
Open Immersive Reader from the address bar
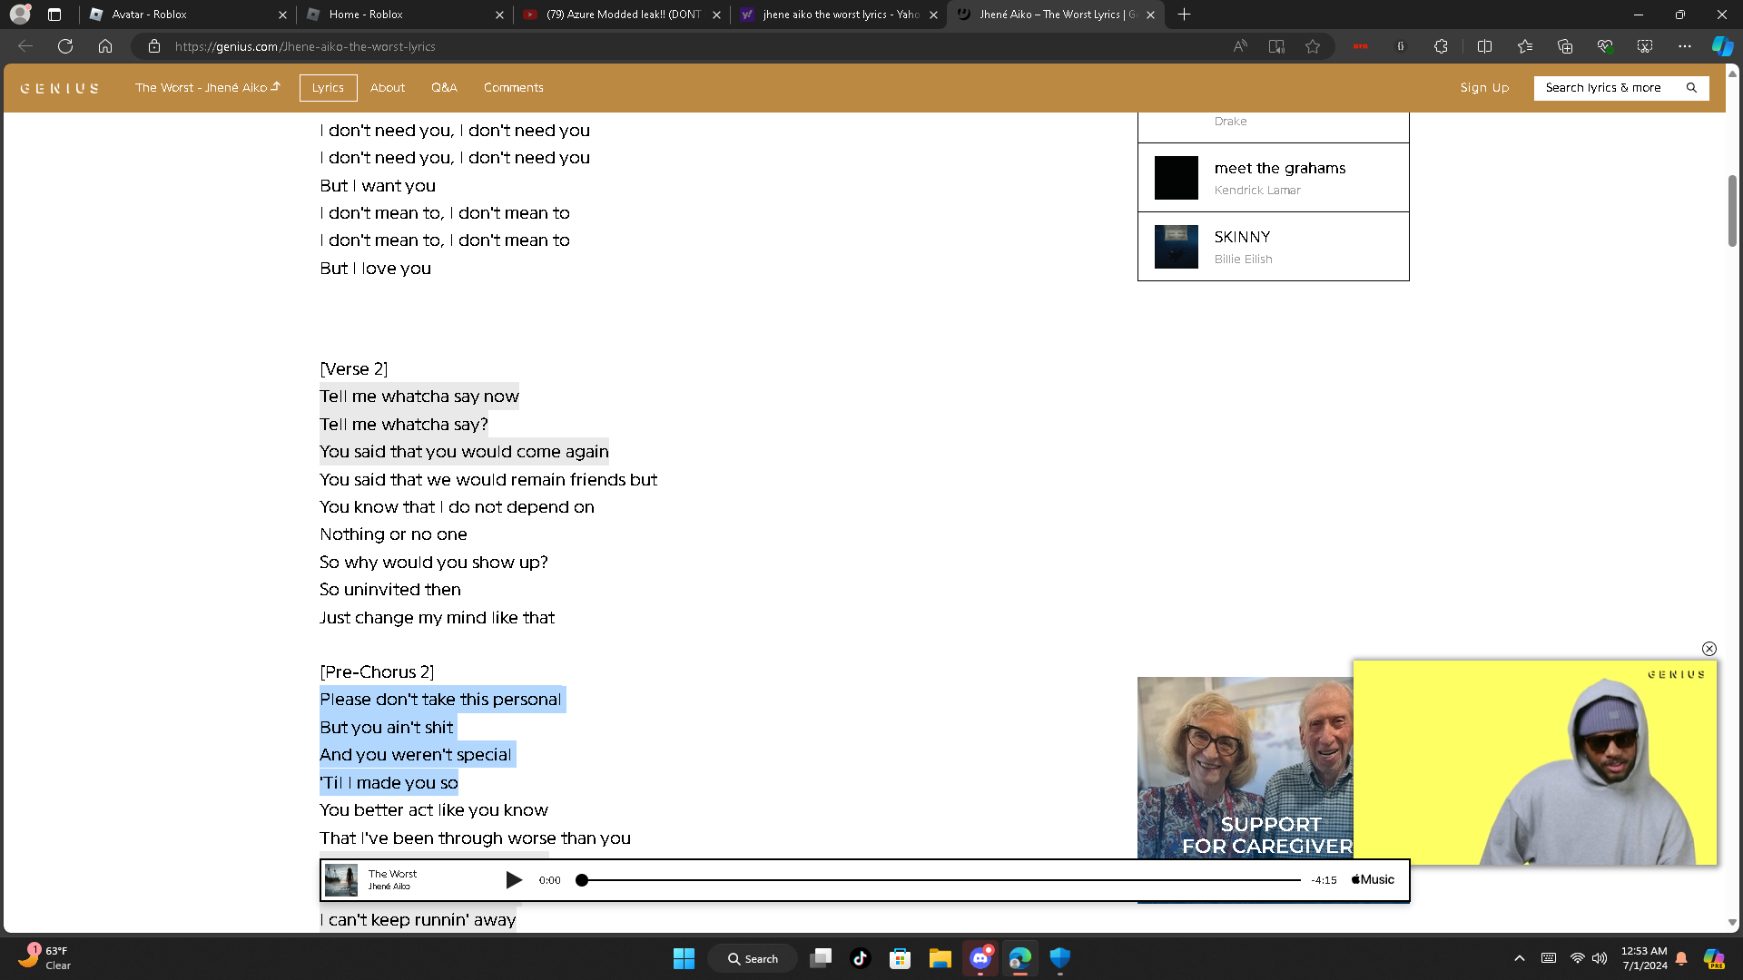[1276, 46]
